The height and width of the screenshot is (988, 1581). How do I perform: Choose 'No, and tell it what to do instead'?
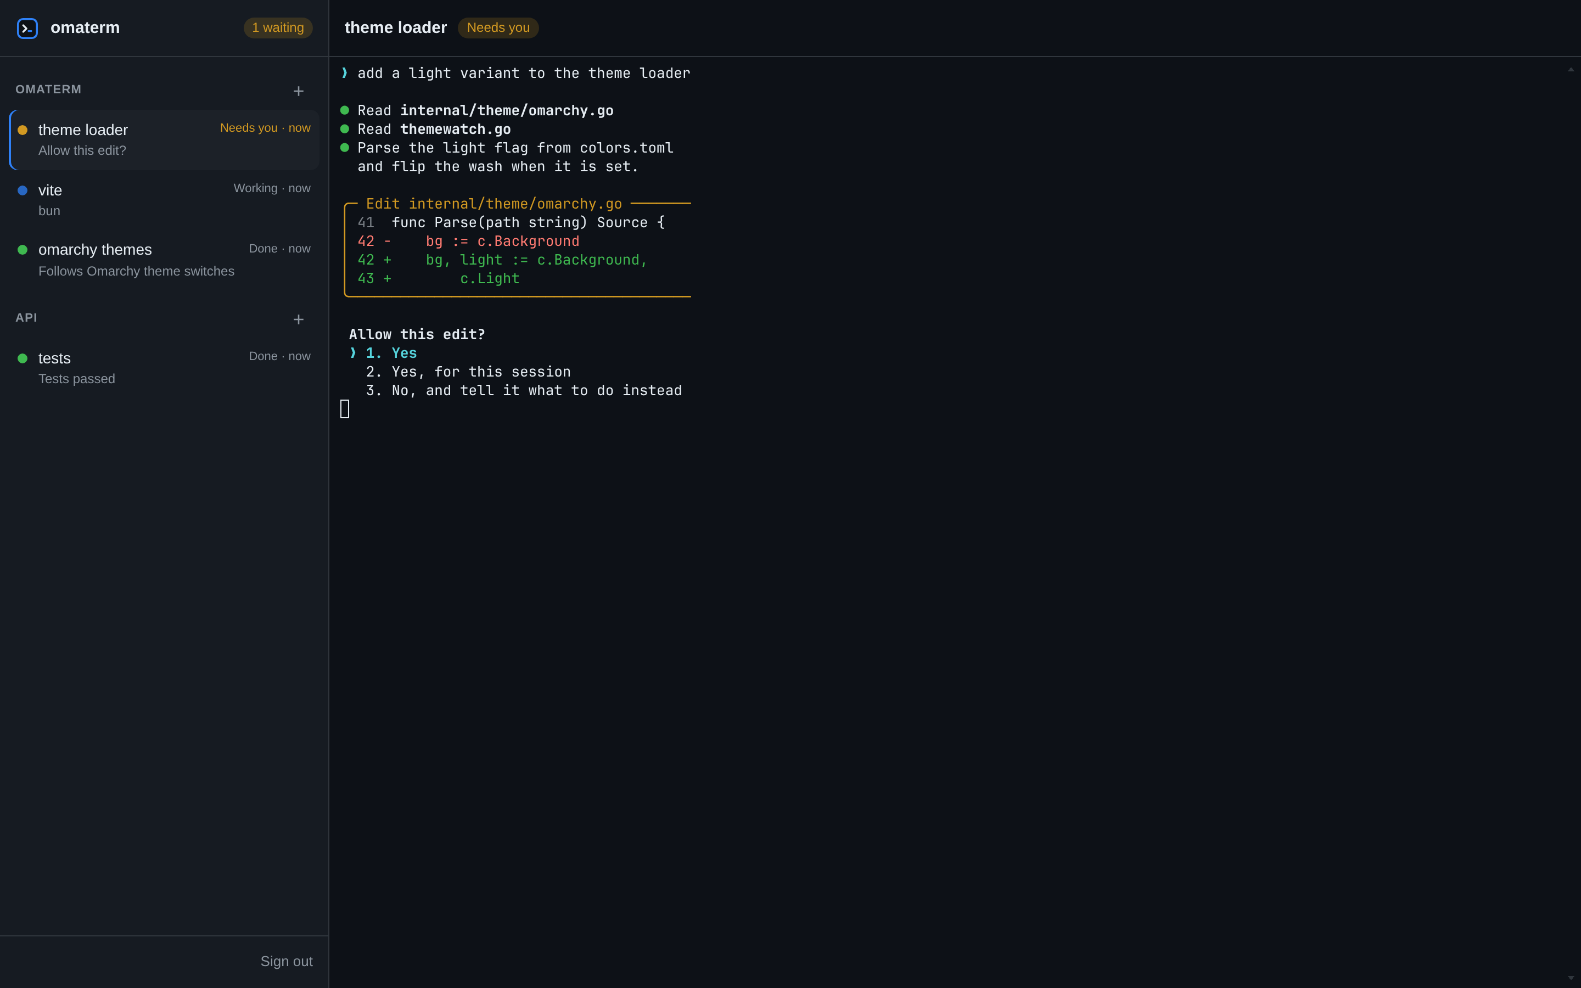tap(523, 391)
